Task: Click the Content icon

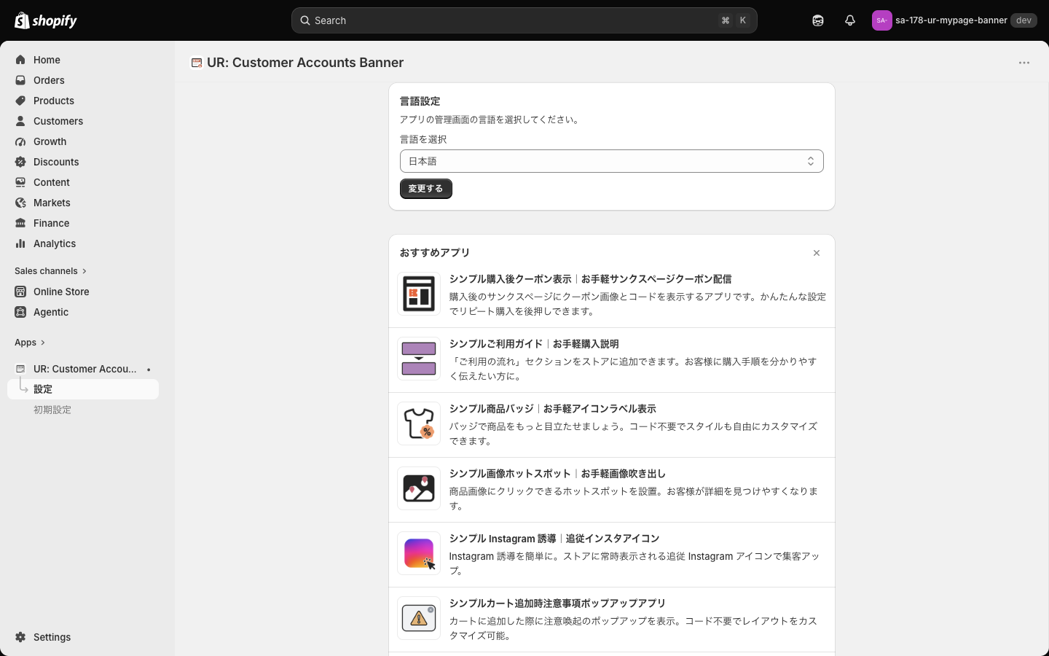Action: (x=20, y=182)
